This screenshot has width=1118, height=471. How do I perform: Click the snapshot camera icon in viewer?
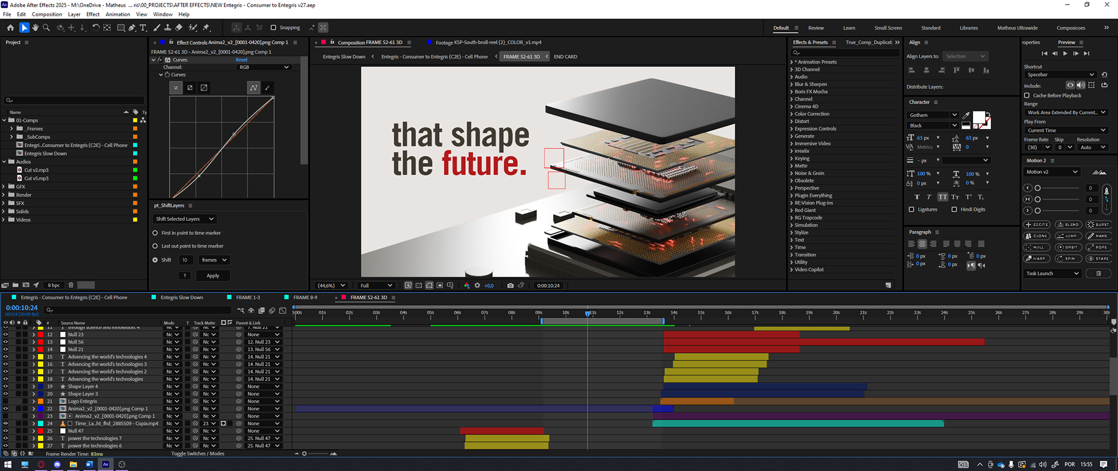pos(511,286)
